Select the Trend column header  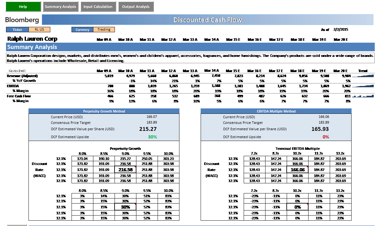click(x=363, y=71)
